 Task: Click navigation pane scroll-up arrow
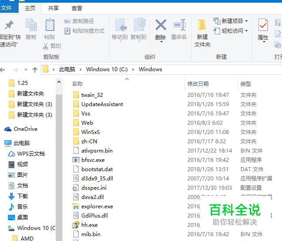[59, 82]
